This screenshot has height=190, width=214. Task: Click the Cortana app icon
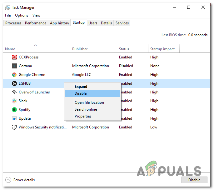tap(14, 66)
